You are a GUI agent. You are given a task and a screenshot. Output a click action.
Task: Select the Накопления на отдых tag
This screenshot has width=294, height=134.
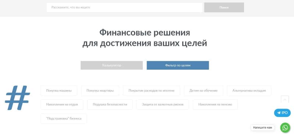tap(62, 105)
